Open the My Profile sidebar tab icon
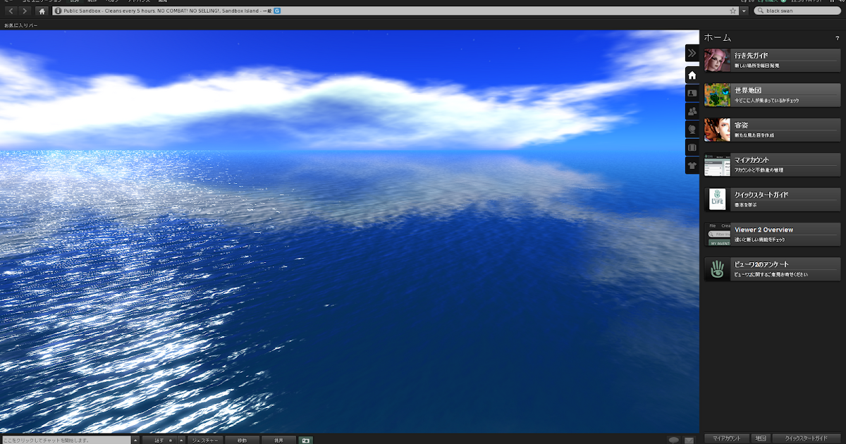This screenshot has width=846, height=444. click(x=692, y=93)
